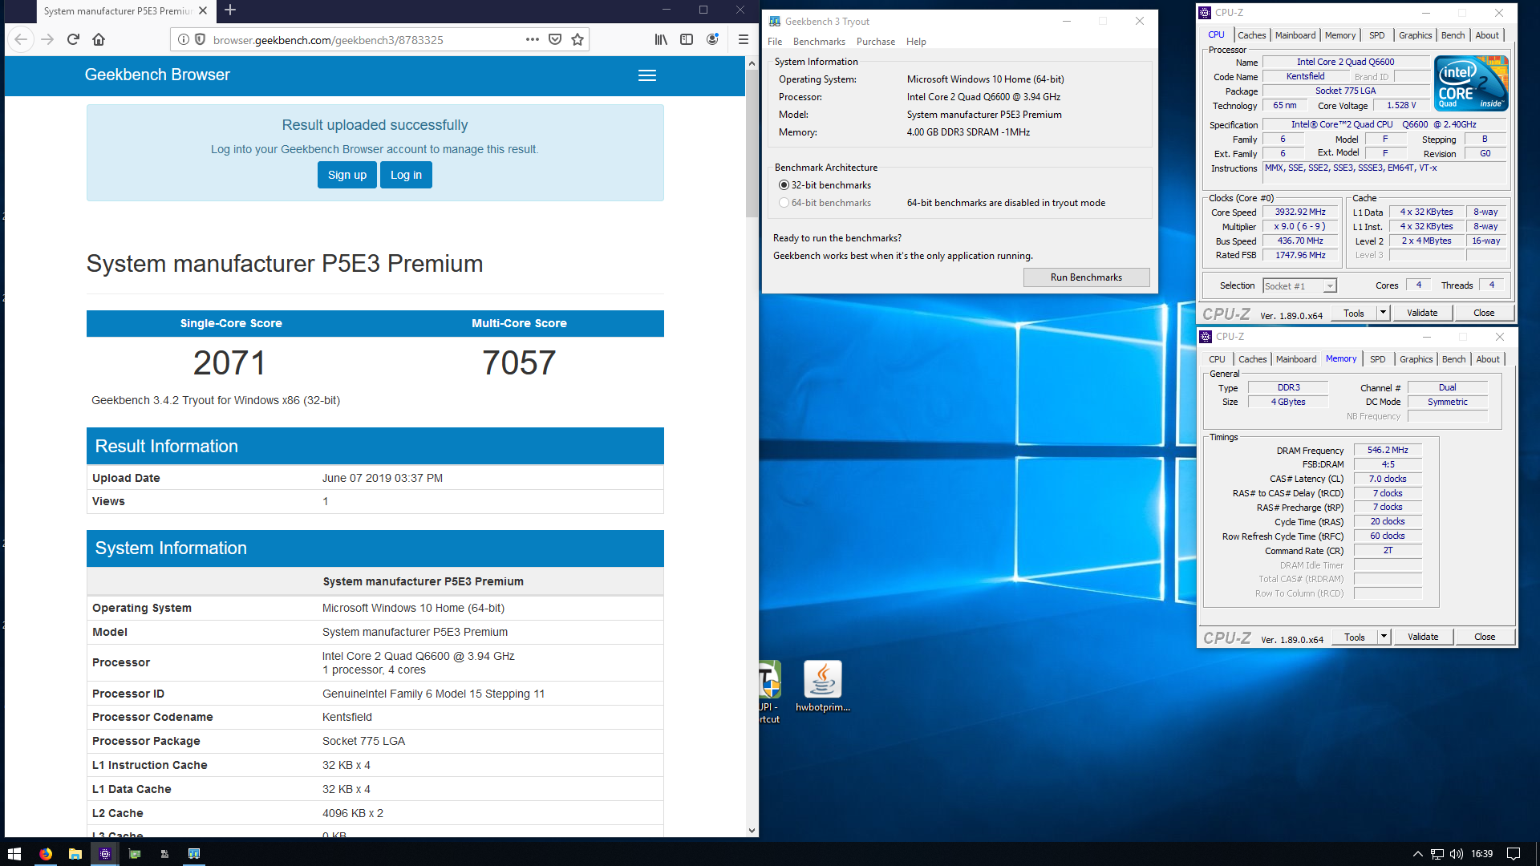Open the Firefox Library icon
Viewport: 1540px width, 866px height.
(x=661, y=39)
